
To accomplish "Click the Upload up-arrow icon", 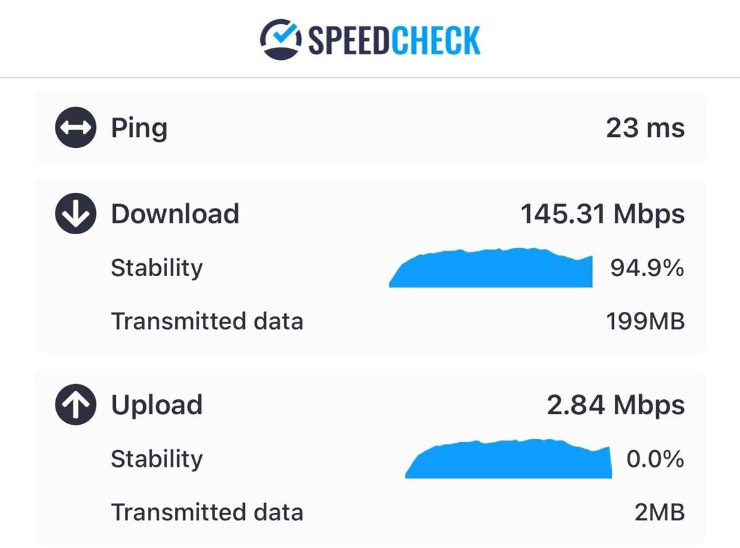I will point(75,405).
